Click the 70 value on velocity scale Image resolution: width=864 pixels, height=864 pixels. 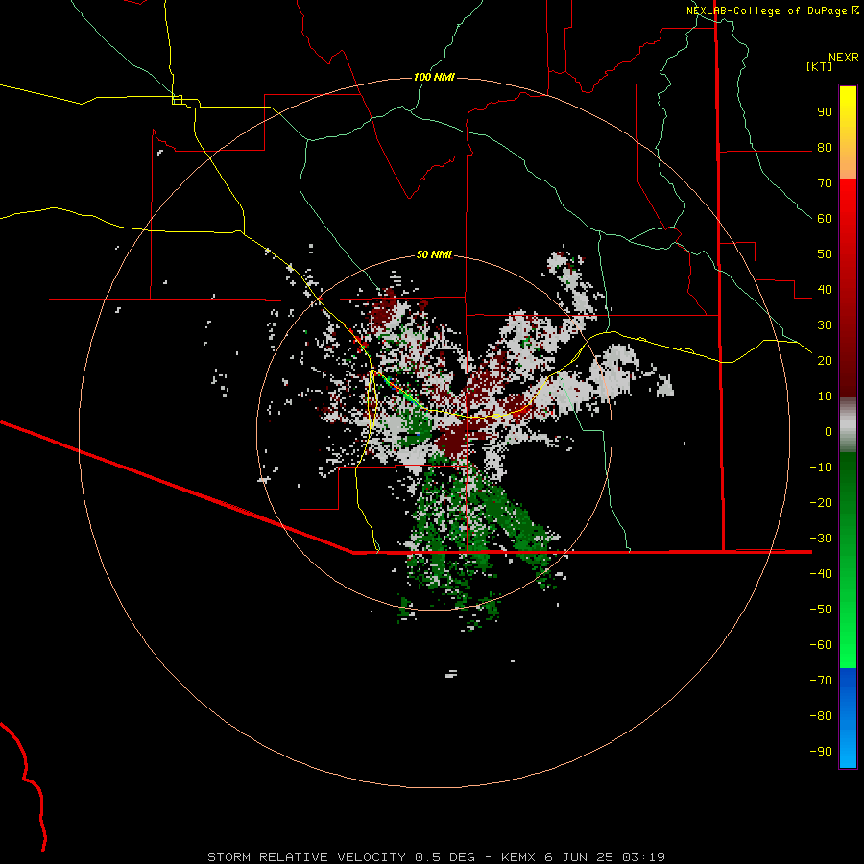[825, 183]
